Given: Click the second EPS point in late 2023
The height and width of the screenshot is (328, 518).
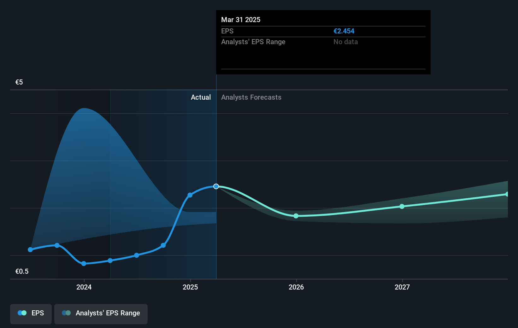Looking at the screenshot, I should tap(57, 245).
